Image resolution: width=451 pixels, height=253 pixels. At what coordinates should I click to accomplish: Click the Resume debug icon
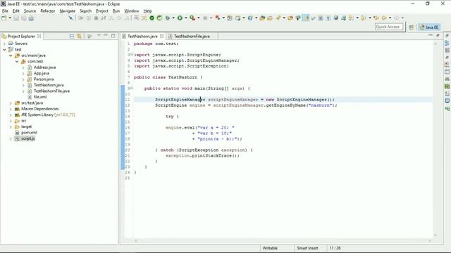(x=81, y=18)
